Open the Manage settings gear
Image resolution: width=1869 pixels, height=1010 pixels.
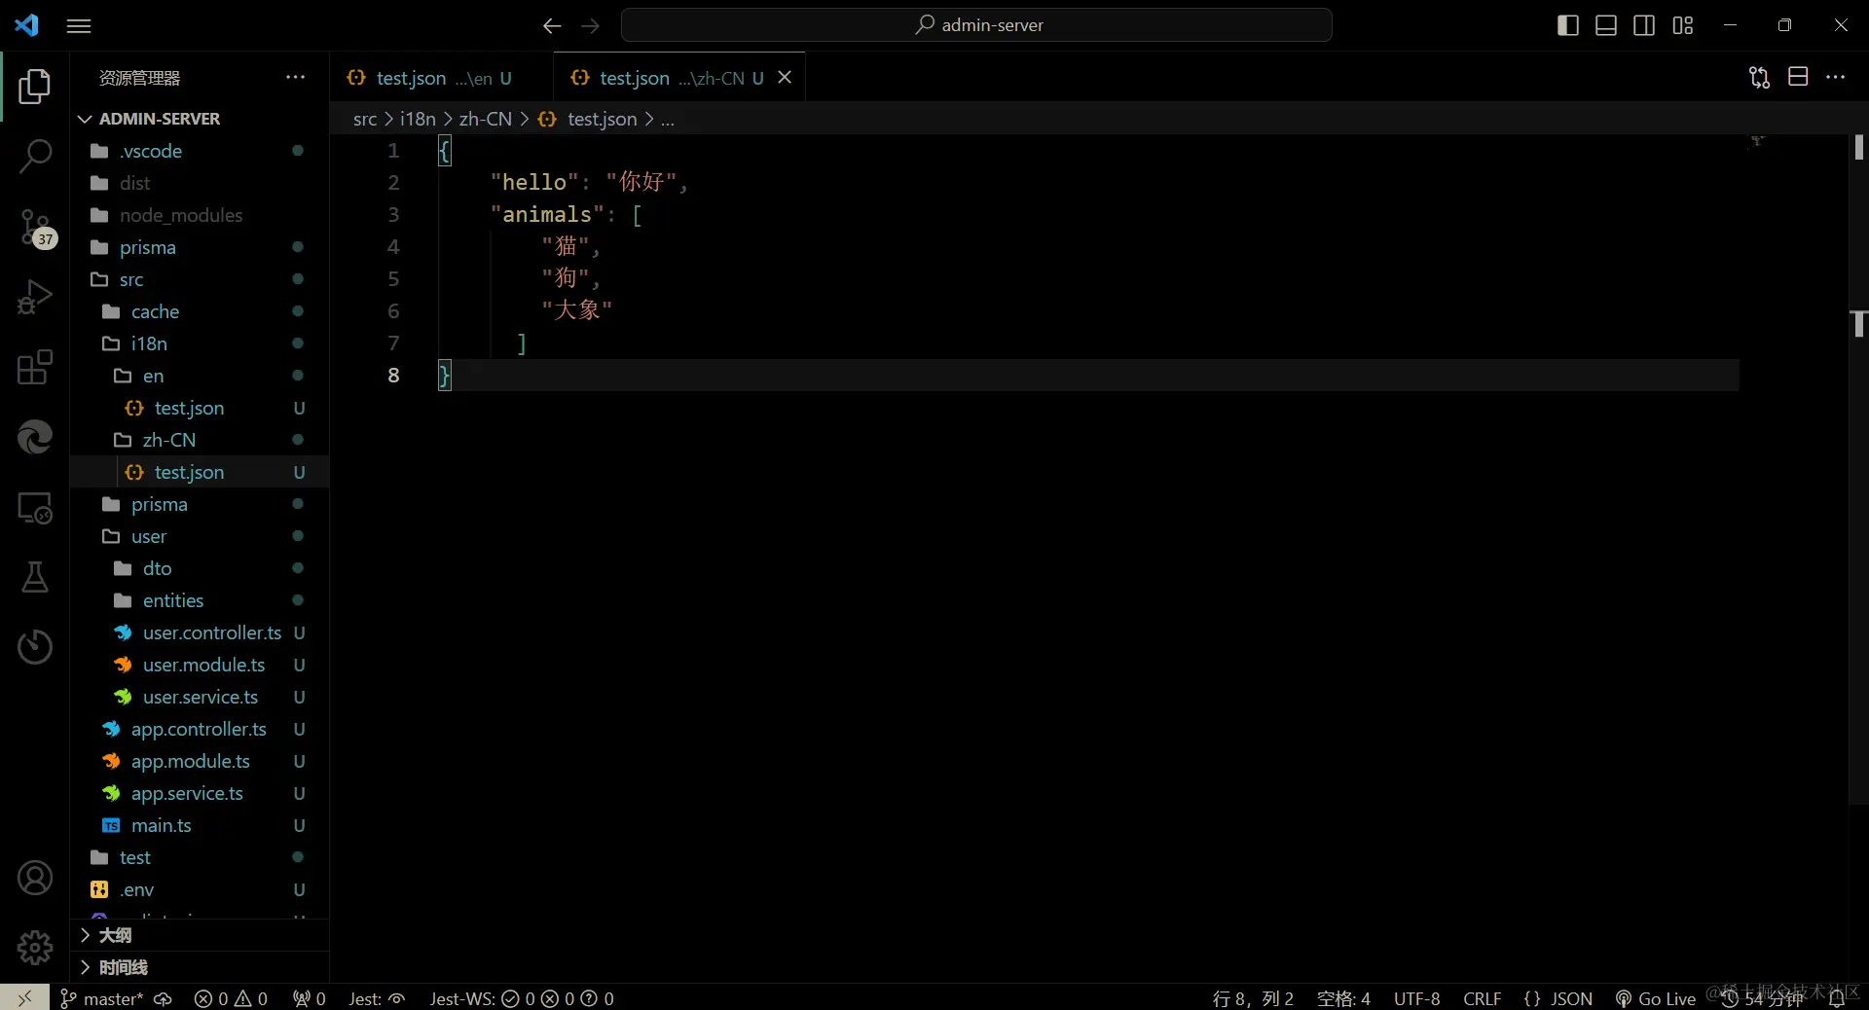(x=35, y=947)
